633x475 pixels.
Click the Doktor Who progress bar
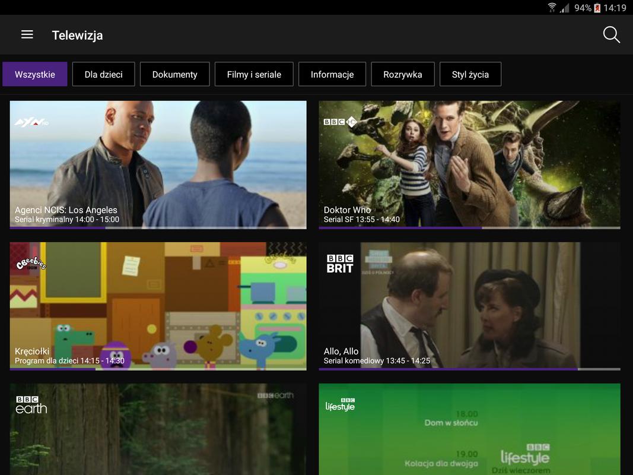click(x=469, y=228)
